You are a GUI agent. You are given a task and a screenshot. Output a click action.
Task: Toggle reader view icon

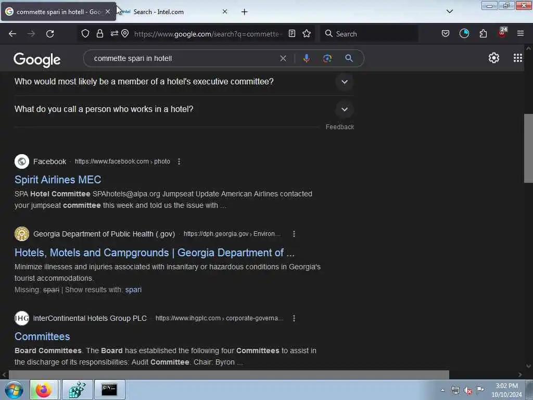pyautogui.click(x=292, y=33)
